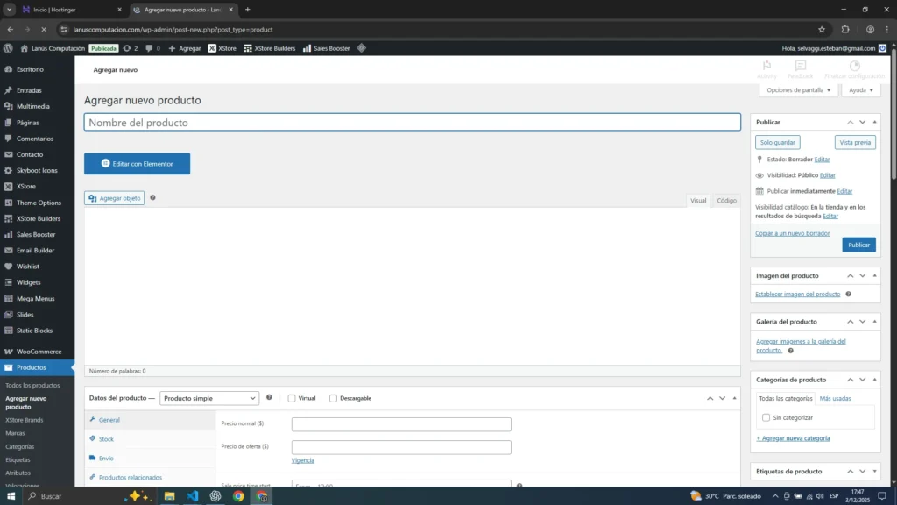The height and width of the screenshot is (505, 897).
Task: Focus the Nombre del producto field
Action: [x=412, y=123]
